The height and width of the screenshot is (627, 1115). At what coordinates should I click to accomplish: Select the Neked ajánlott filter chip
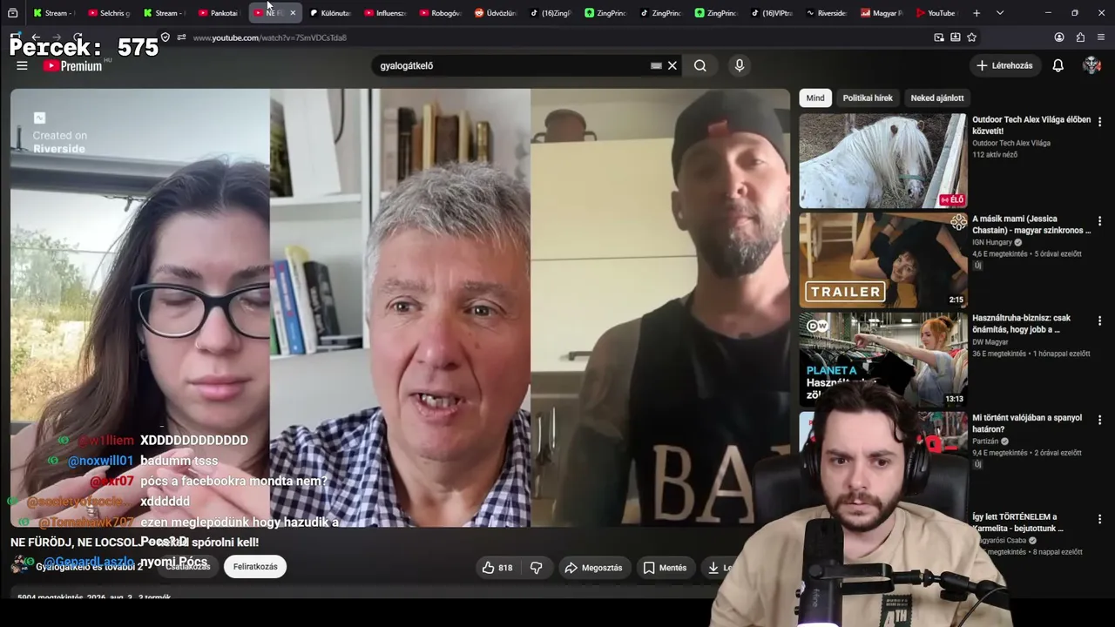point(937,98)
